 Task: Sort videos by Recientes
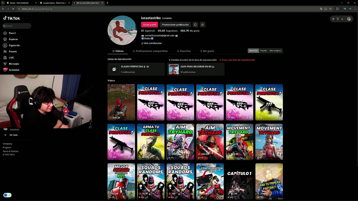[253, 51]
